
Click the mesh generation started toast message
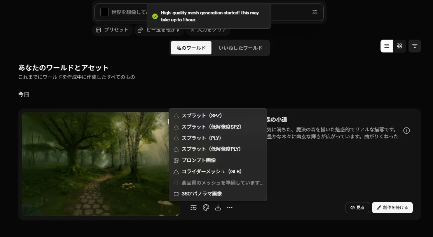click(210, 16)
